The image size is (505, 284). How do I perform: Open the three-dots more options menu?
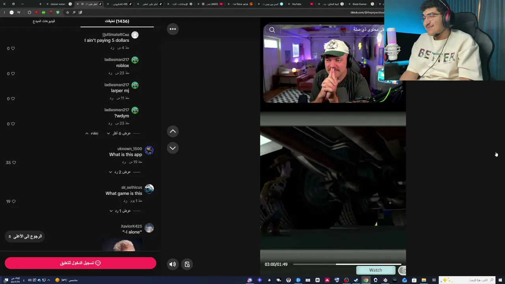(x=173, y=29)
